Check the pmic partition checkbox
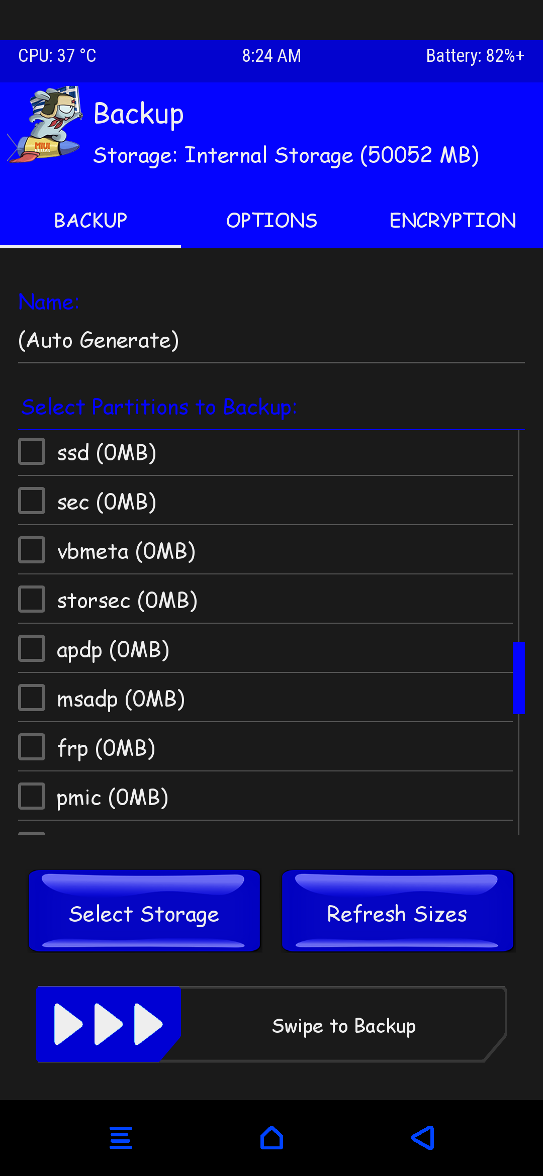This screenshot has width=543, height=1176. pyautogui.click(x=32, y=796)
